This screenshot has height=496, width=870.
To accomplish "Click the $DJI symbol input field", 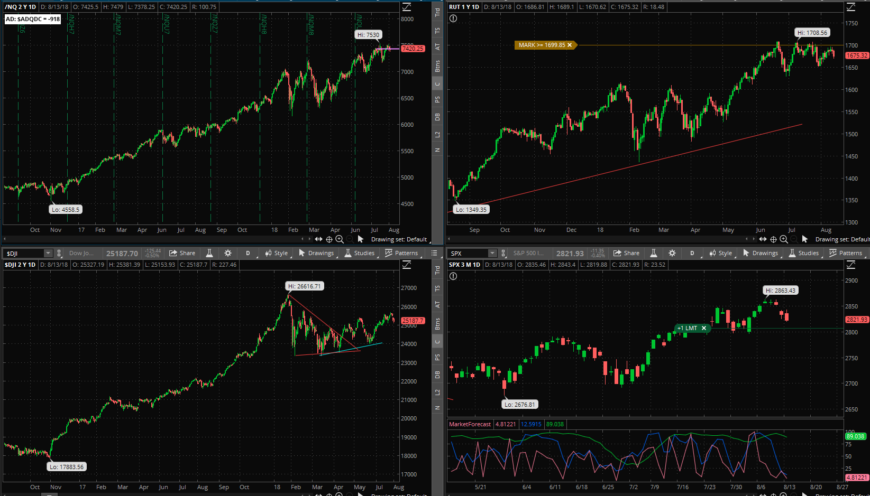I will pyautogui.click(x=24, y=253).
